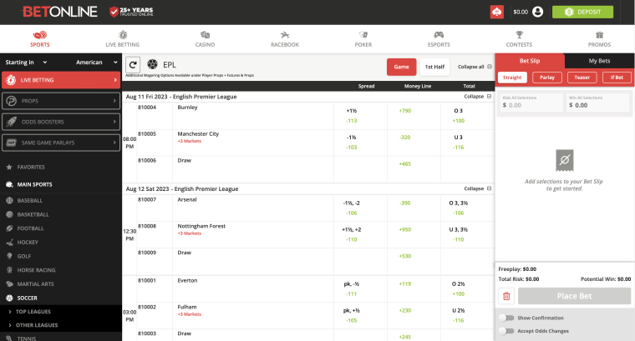Open the Promos gift icon
This screenshot has width=635, height=341.
pyautogui.click(x=599, y=35)
